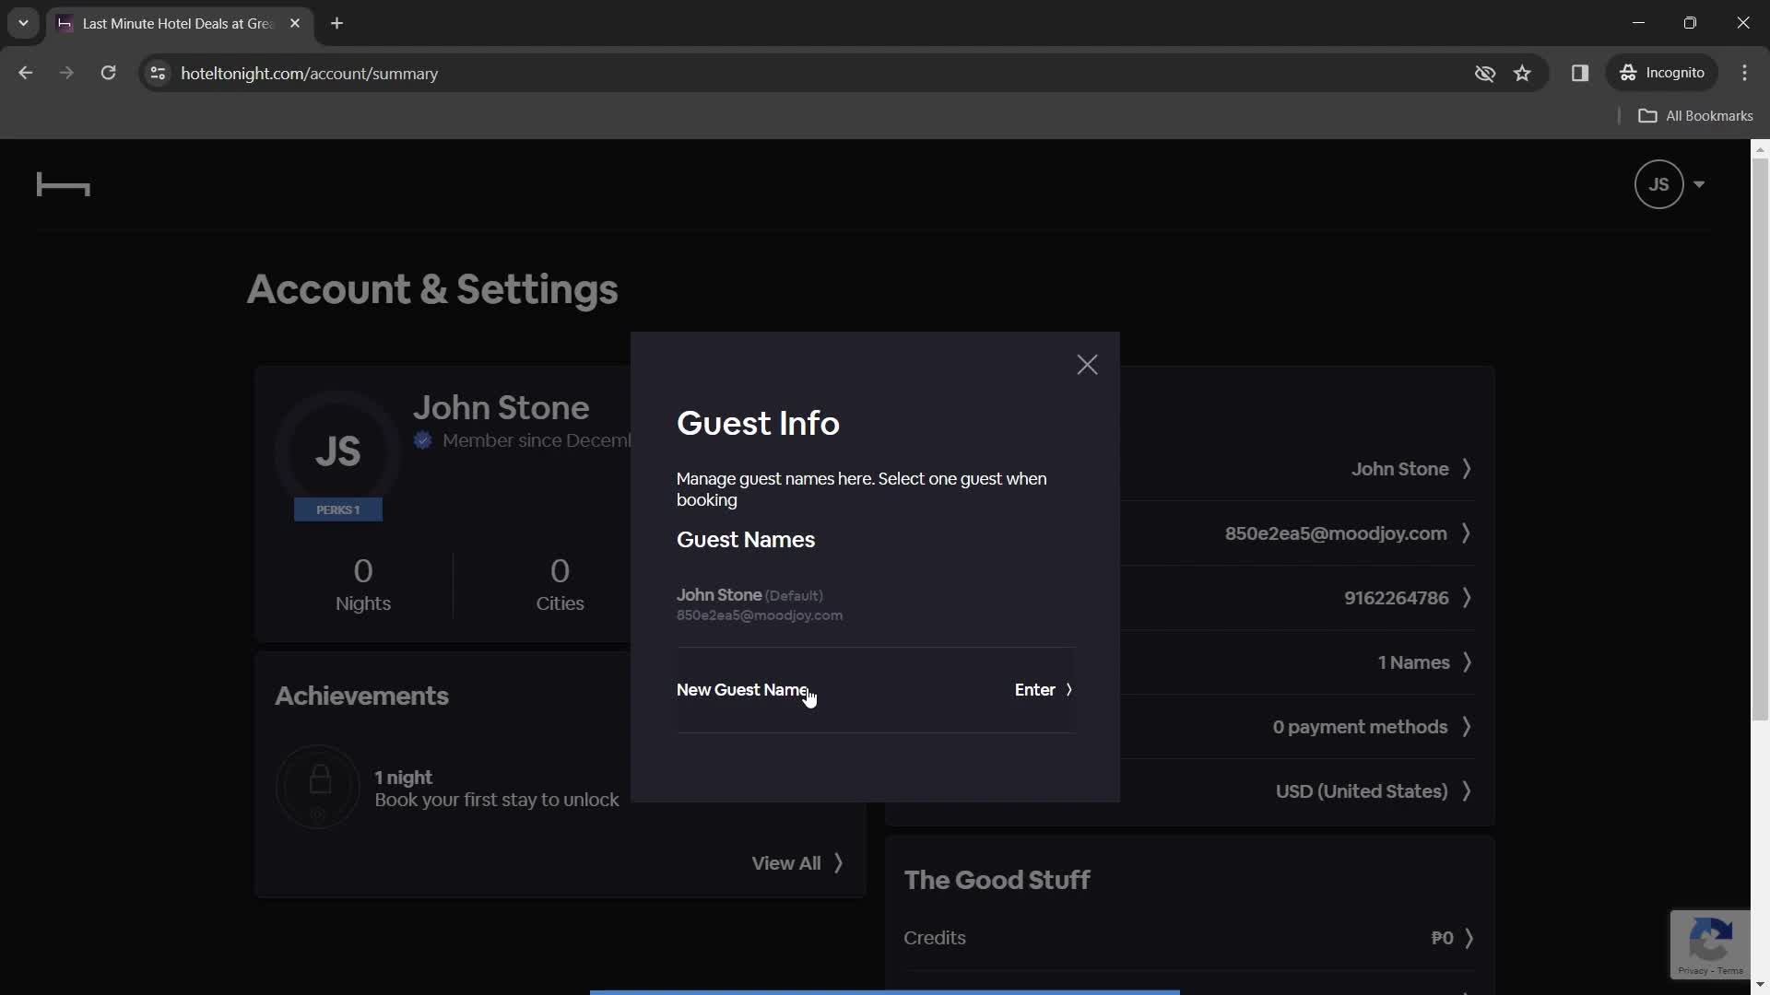Reload the page
This screenshot has height=995, width=1770.
[108, 73]
